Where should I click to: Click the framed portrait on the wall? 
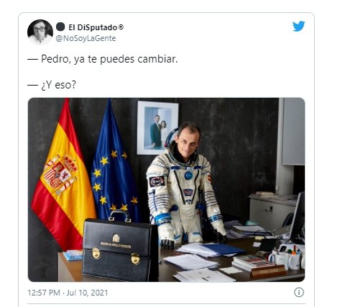pos(157,128)
